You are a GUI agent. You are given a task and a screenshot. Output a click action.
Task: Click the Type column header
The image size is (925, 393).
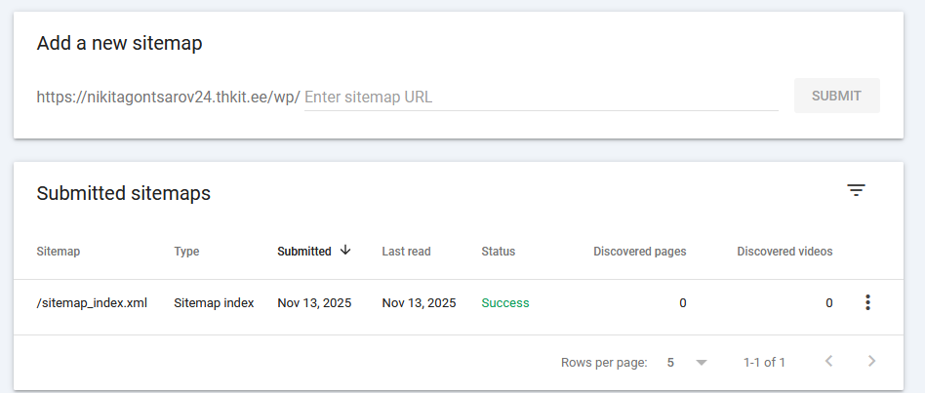click(186, 251)
